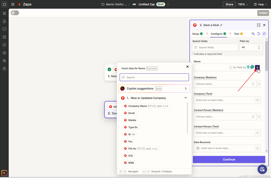
Task: Insert the Fax data pill
Action: tap(128, 142)
